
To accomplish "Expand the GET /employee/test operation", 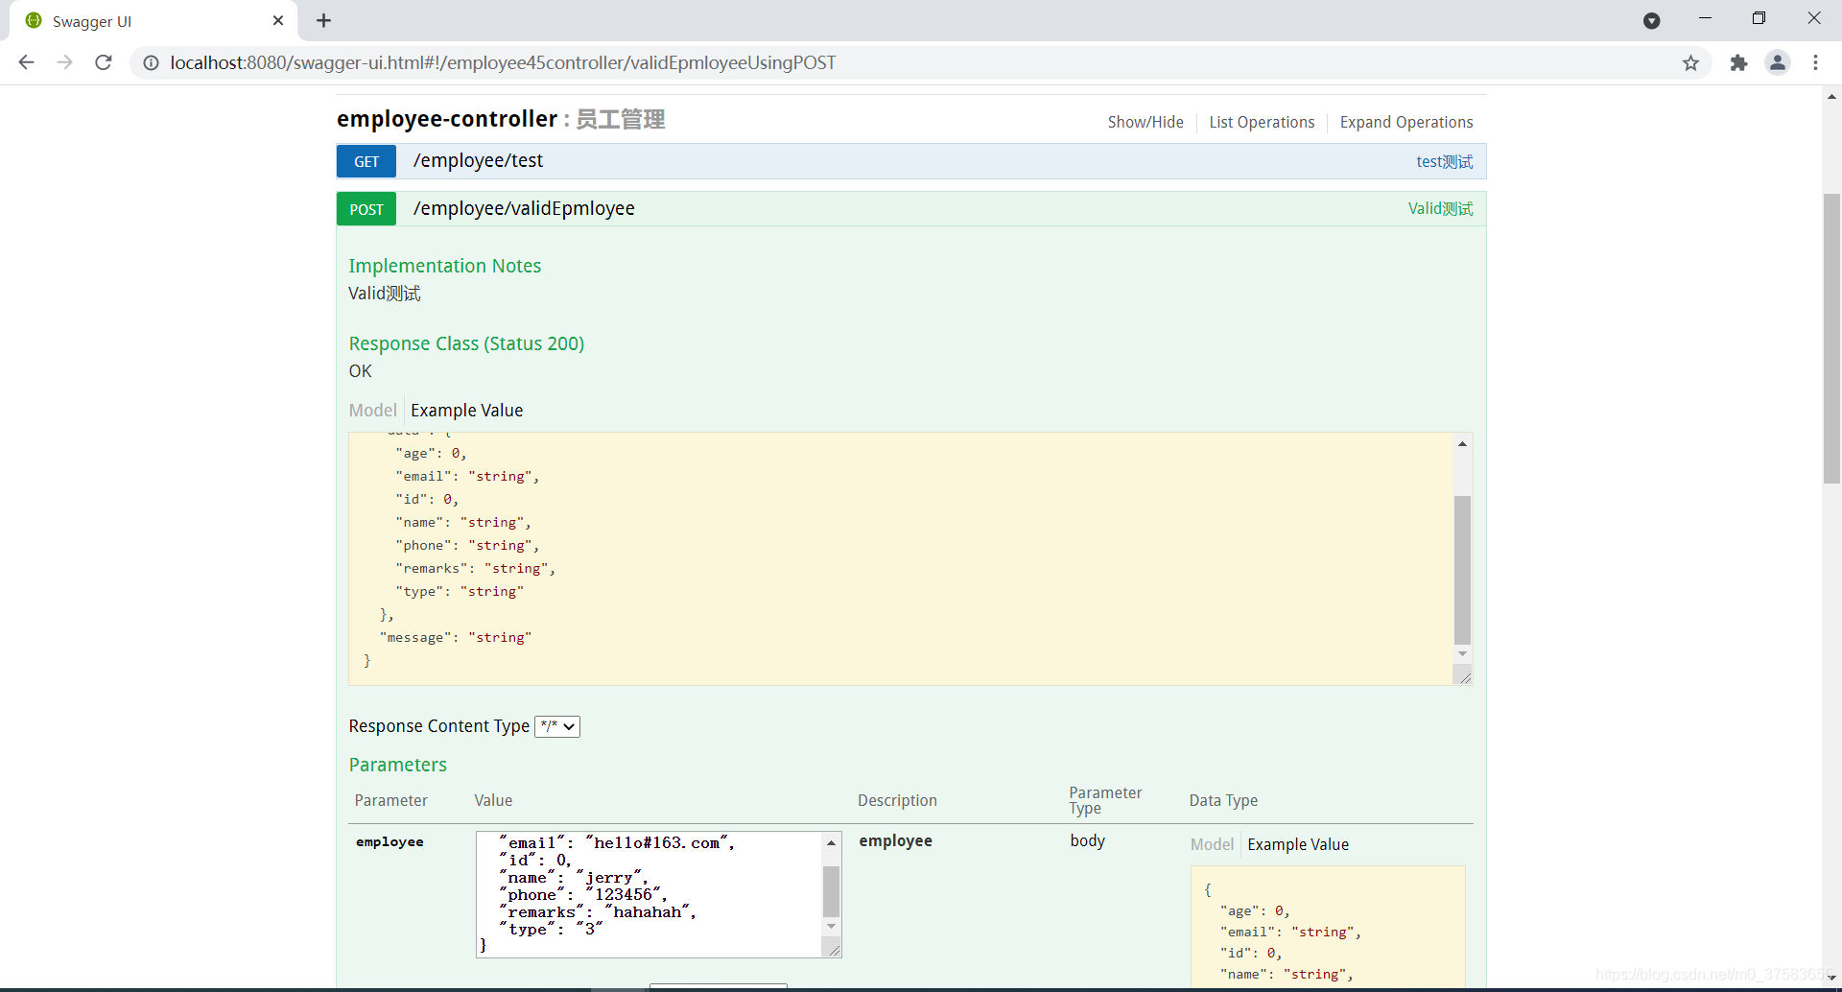I will pyautogui.click(x=478, y=160).
